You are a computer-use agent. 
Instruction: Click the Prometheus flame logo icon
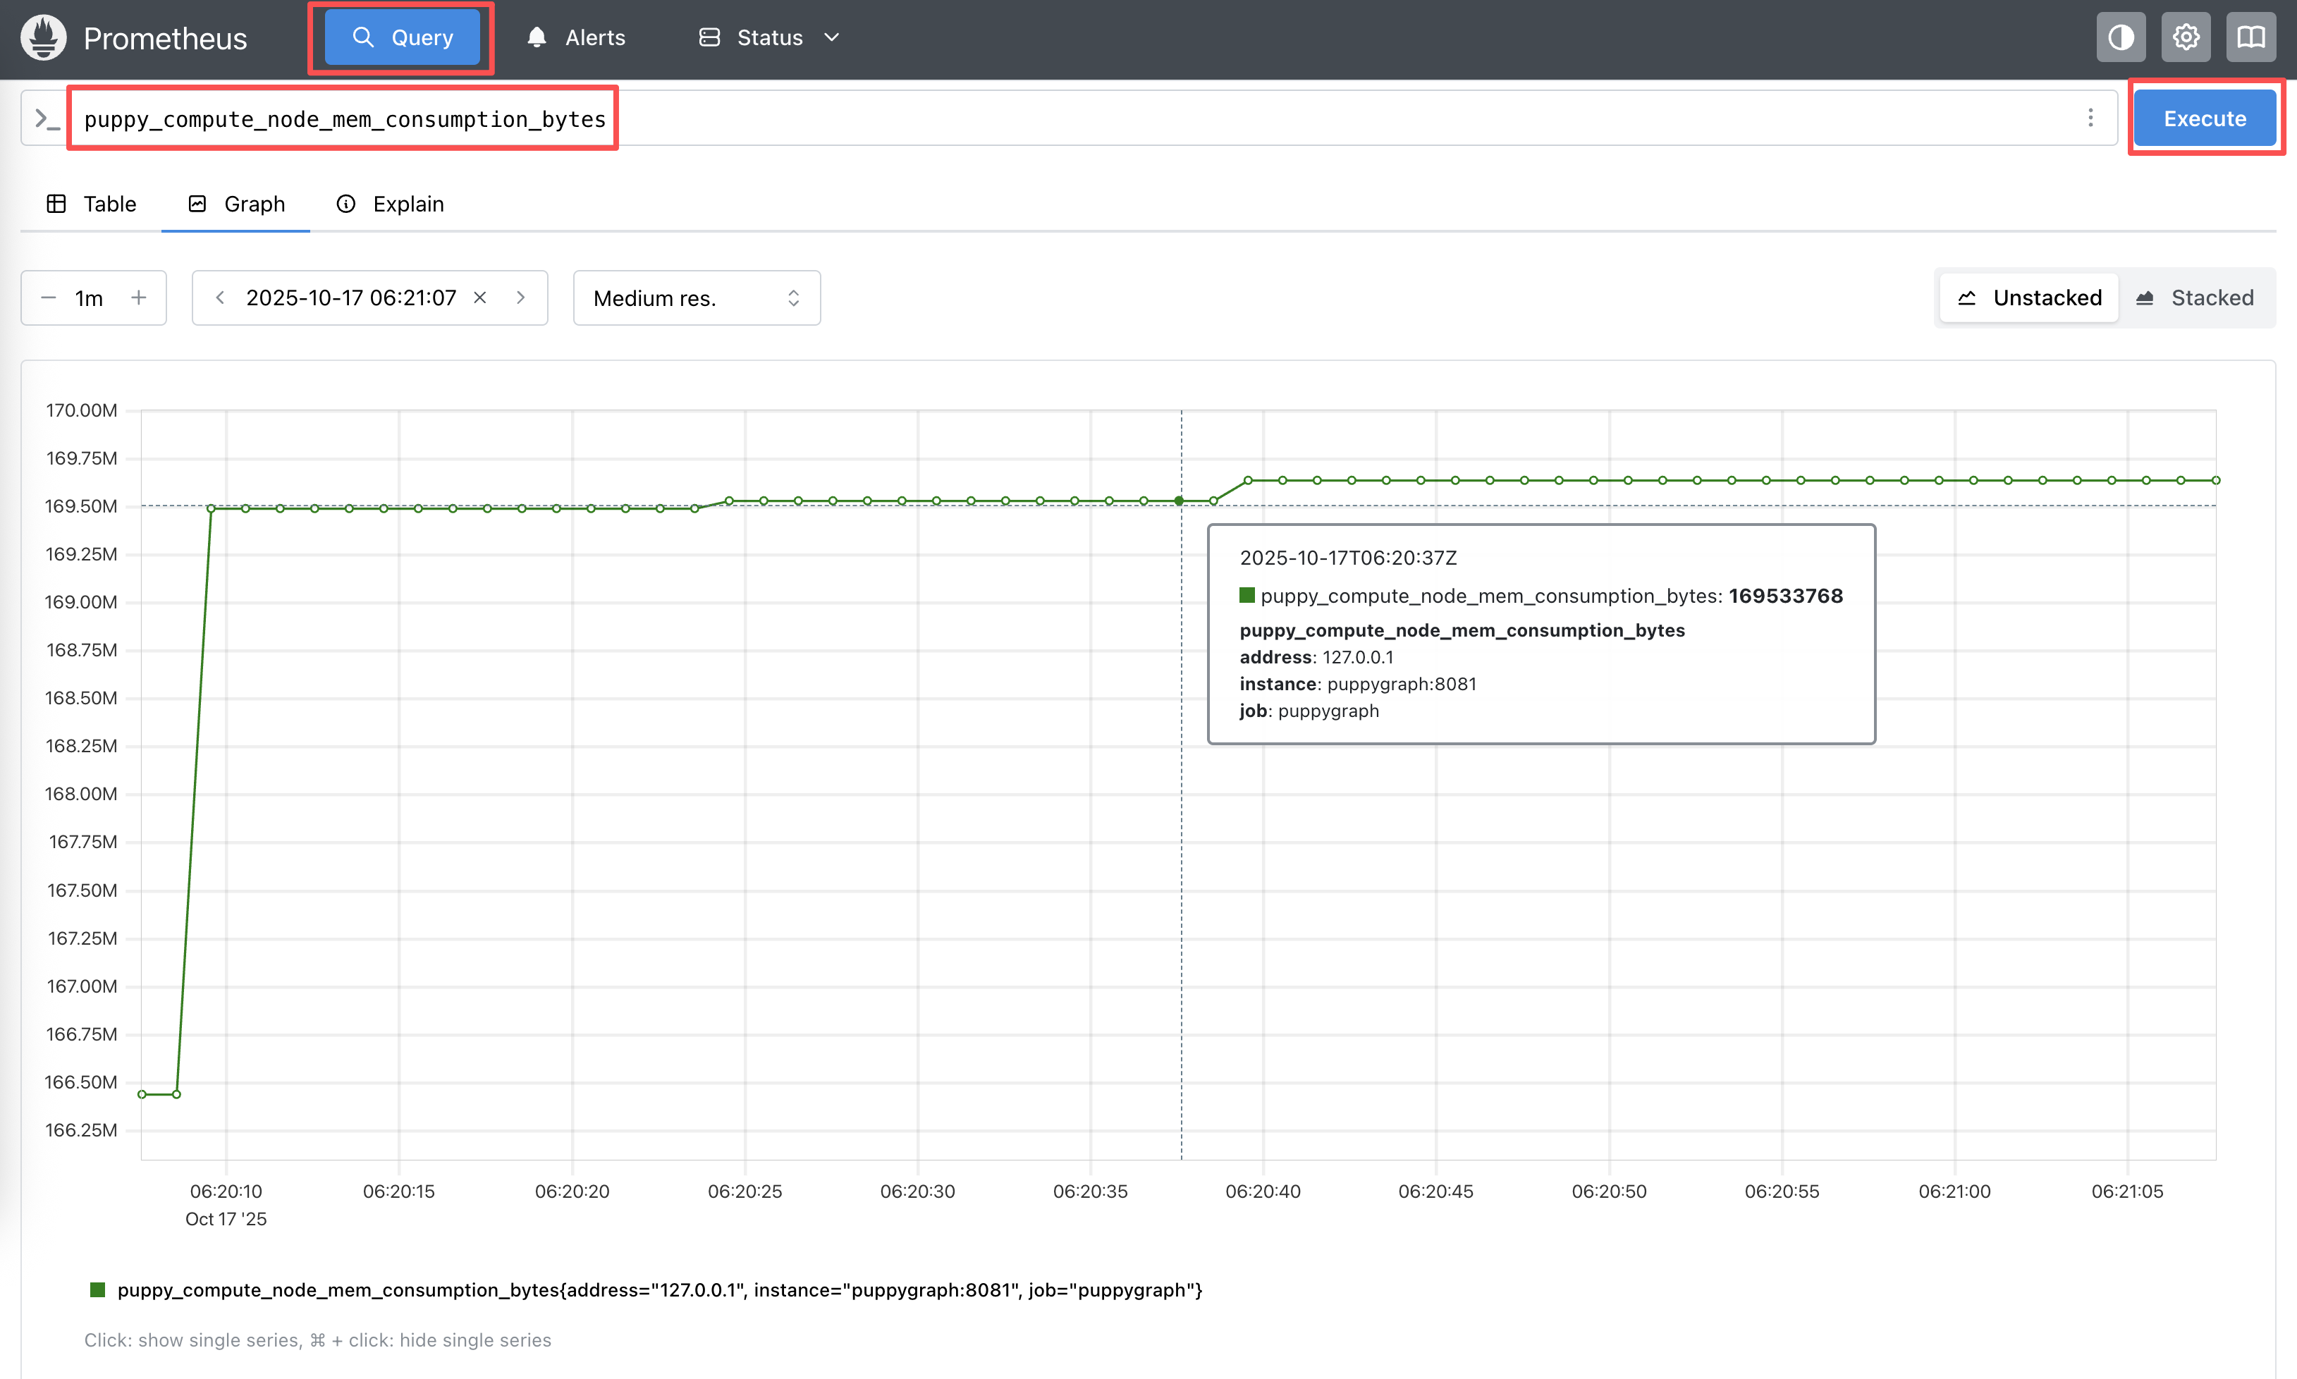tap(43, 38)
